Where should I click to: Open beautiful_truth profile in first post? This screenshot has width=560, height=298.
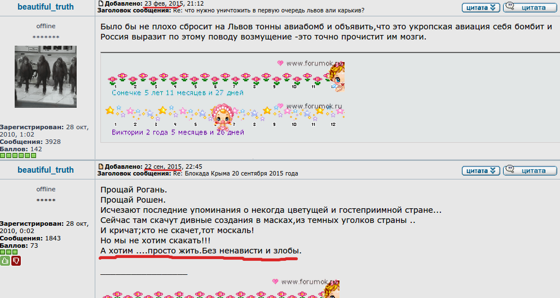[46, 7]
